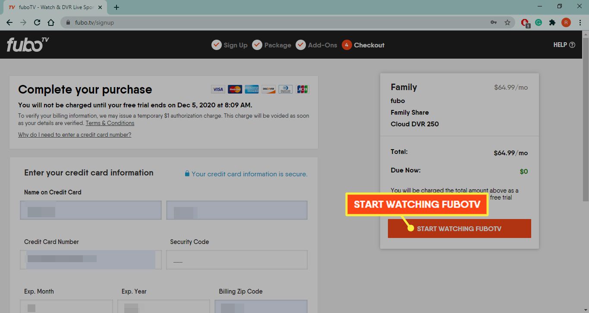Click START WATCHING FUBOTV button

459,228
